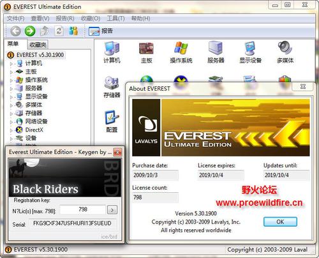Click the Version 5.30.1900 text in About
This screenshot has width=319, height=258.
click(x=196, y=213)
